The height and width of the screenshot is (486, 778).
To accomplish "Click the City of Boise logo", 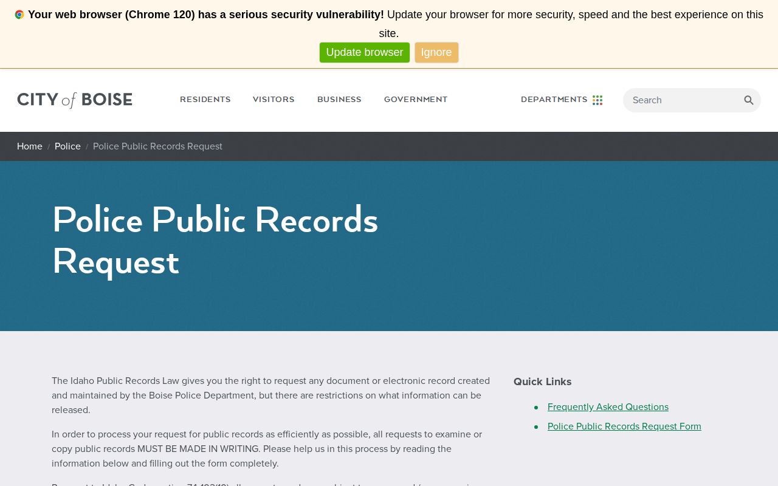I will pyautogui.click(x=75, y=100).
